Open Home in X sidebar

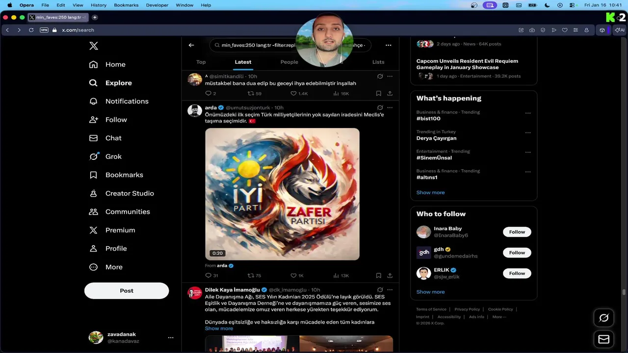(x=107, y=64)
